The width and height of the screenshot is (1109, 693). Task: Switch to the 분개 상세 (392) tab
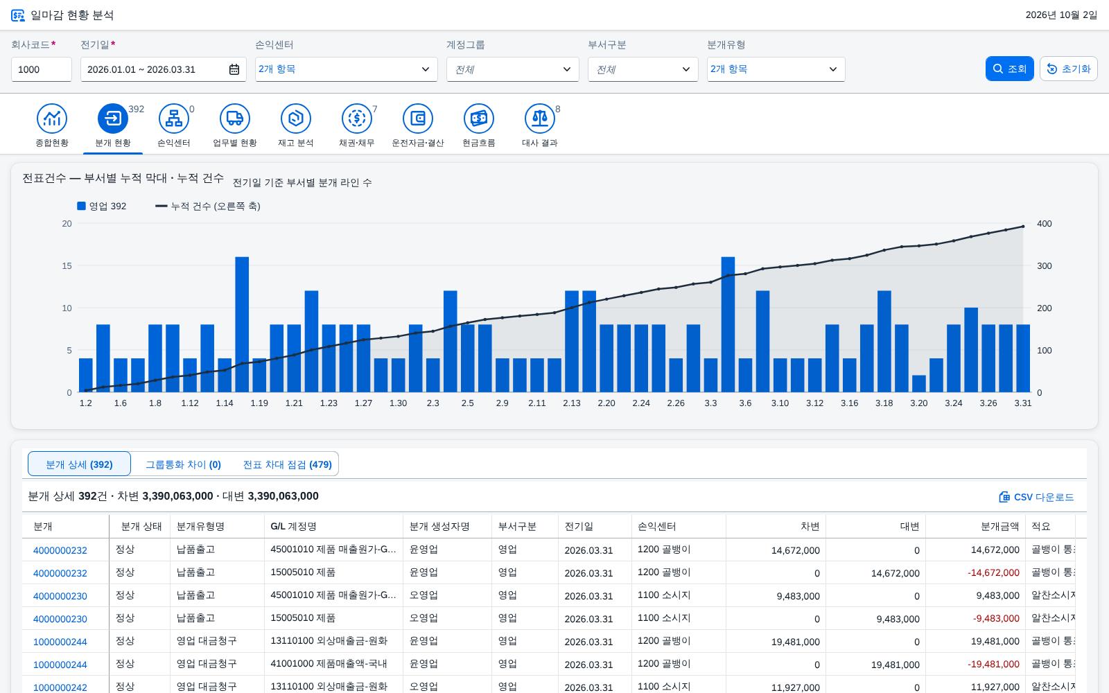point(79,464)
